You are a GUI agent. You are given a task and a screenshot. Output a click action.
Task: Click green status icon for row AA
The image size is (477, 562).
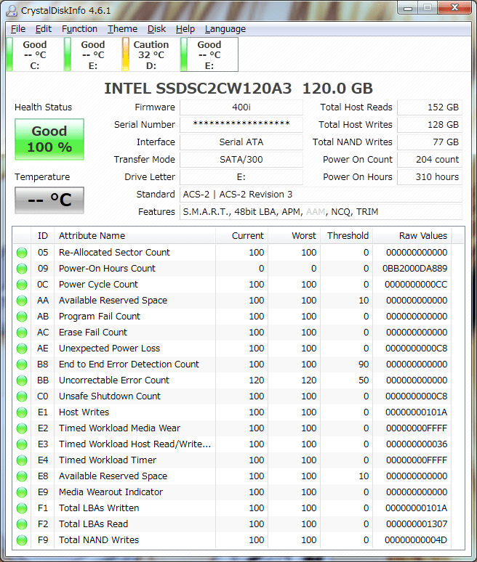tap(22, 301)
